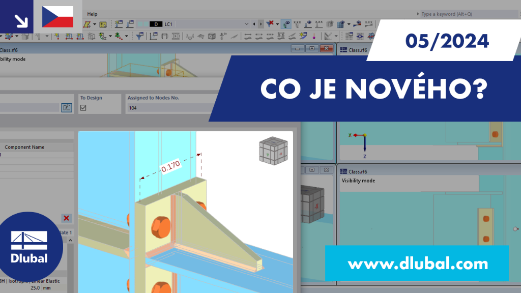Click the 3D navigation view cube
The height and width of the screenshot is (293, 521).
click(273, 151)
